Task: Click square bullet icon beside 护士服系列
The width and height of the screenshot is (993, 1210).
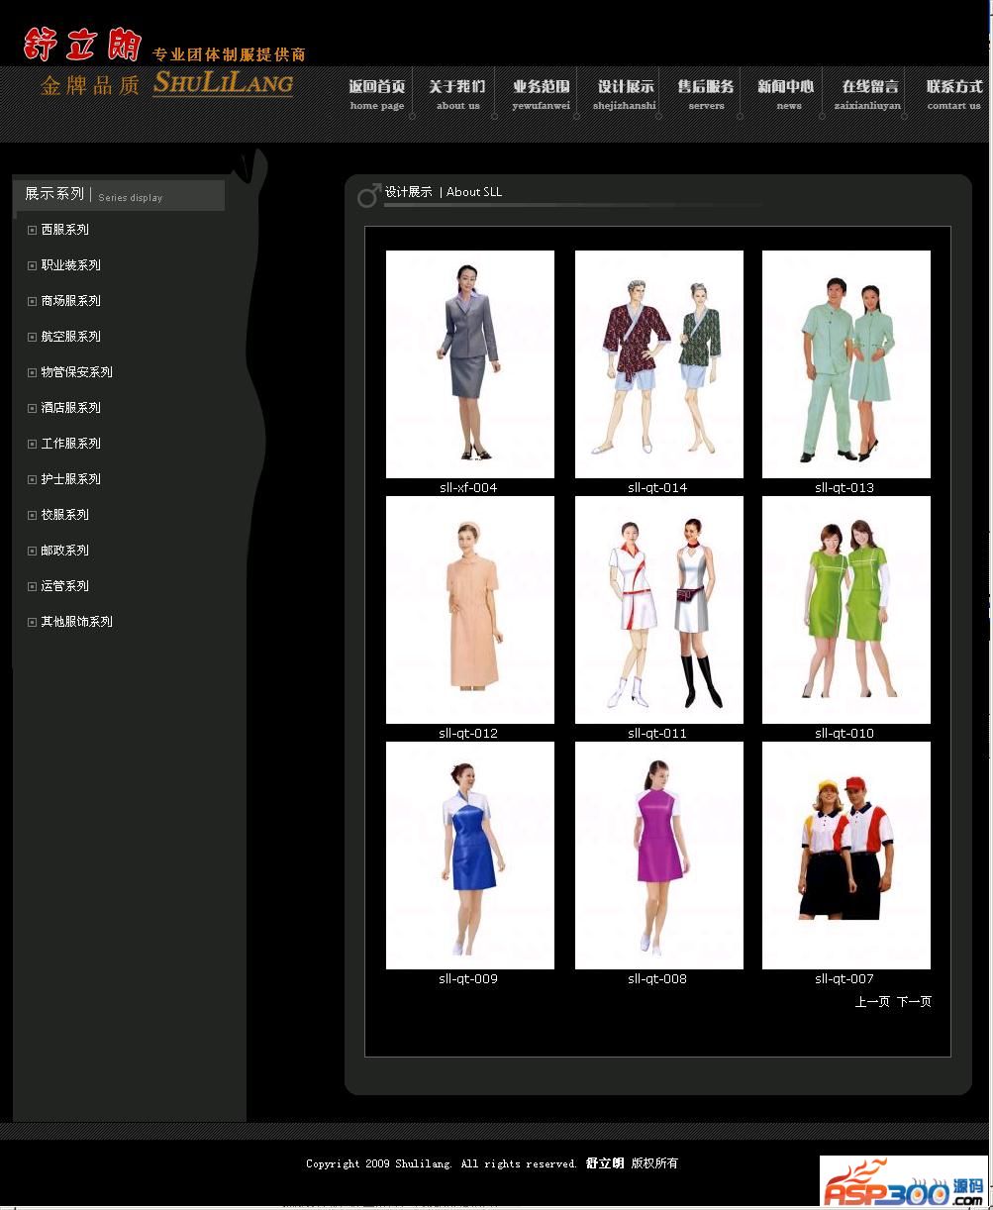Action: [32, 479]
